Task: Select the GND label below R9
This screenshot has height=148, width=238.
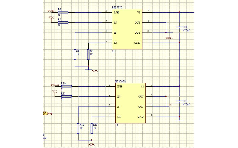Action: pos(95,71)
